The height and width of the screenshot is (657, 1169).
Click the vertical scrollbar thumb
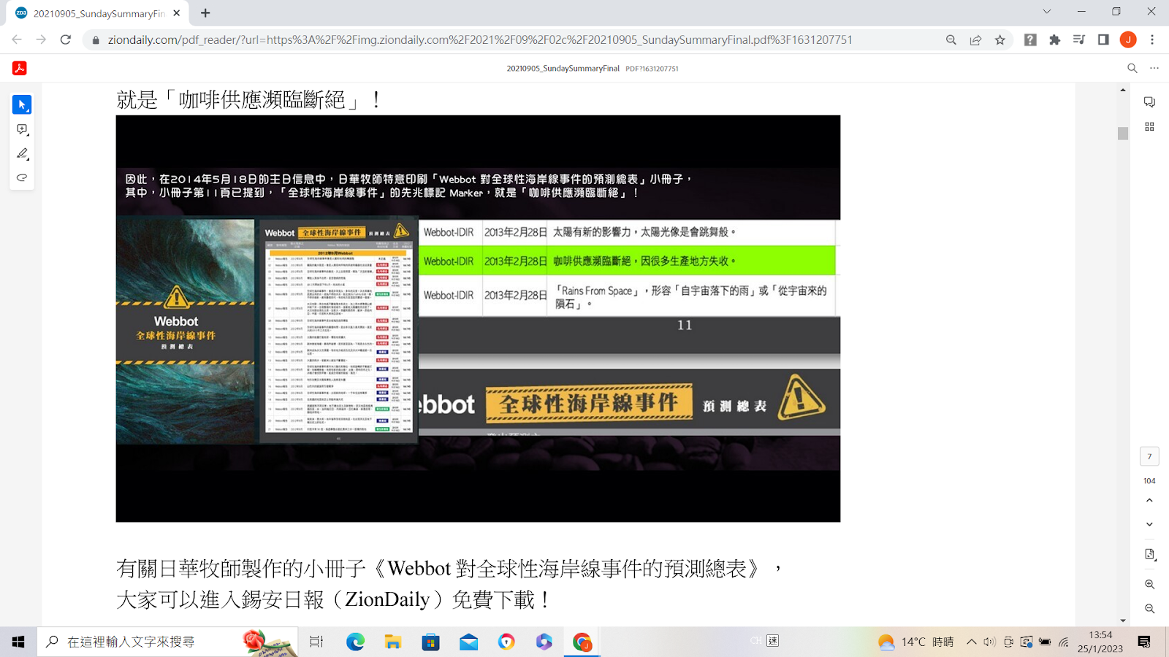point(1123,133)
